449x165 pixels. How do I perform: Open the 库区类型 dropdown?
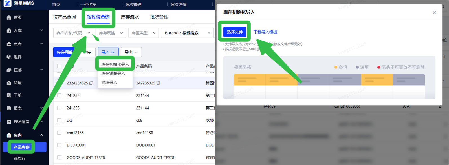[143, 33]
